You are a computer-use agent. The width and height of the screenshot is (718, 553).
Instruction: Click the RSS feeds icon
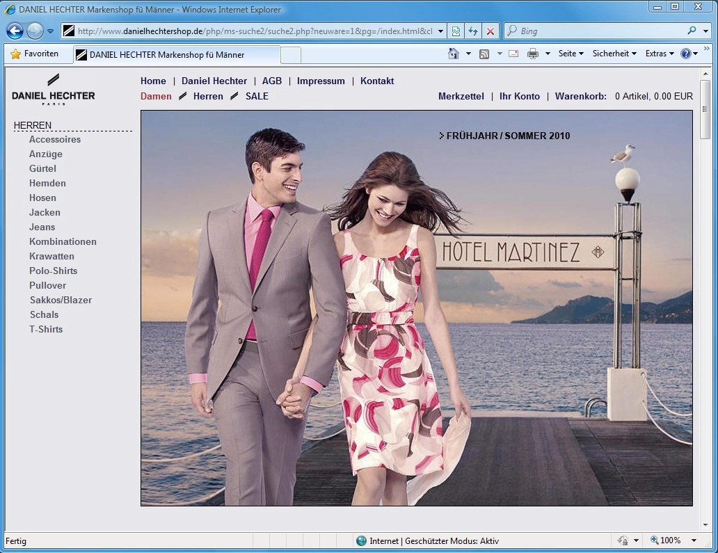(x=484, y=54)
